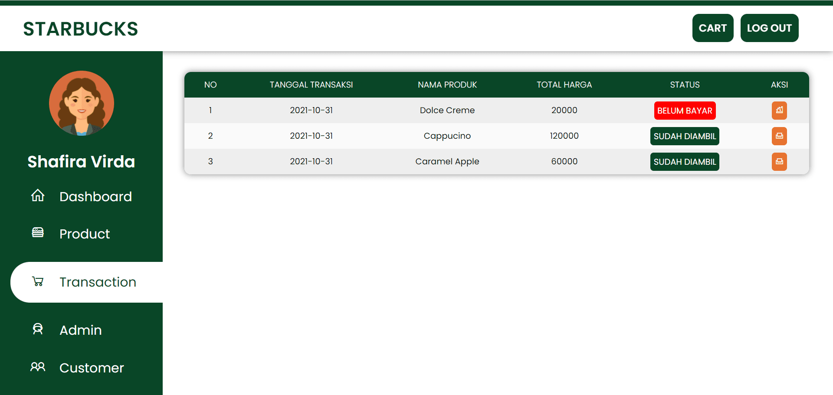Viewport: 833px width, 395px height.
Task: Click the print icon in the Caramel Apple row
Action: pyautogui.click(x=779, y=161)
